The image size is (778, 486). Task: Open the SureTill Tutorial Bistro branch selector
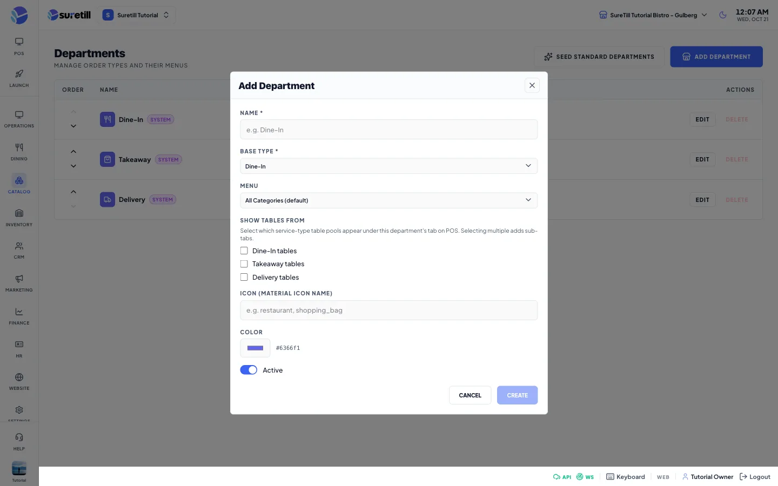[653, 15]
